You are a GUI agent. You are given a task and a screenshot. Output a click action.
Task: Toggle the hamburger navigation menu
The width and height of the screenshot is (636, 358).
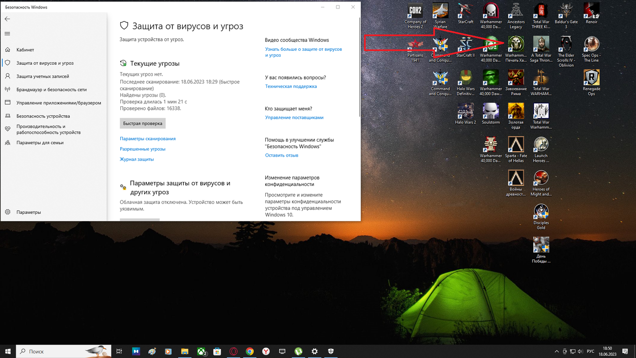(x=7, y=34)
